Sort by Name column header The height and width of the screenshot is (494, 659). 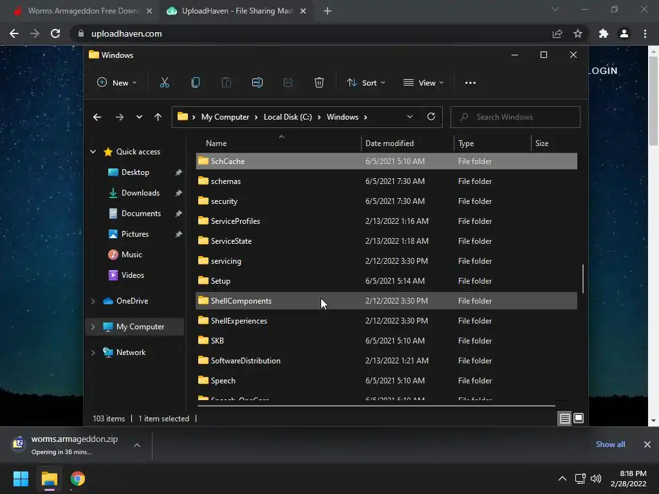click(279, 143)
